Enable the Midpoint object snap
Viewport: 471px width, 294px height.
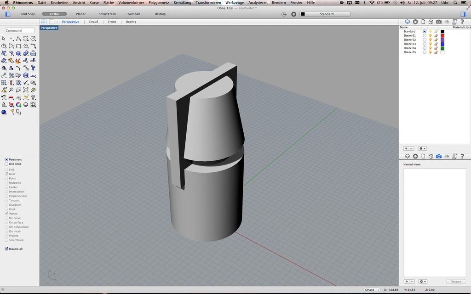click(6, 183)
